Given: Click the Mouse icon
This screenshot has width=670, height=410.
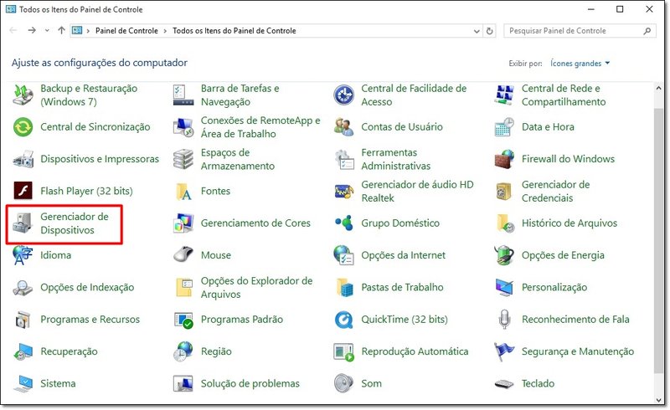Looking at the screenshot, I should [183, 255].
